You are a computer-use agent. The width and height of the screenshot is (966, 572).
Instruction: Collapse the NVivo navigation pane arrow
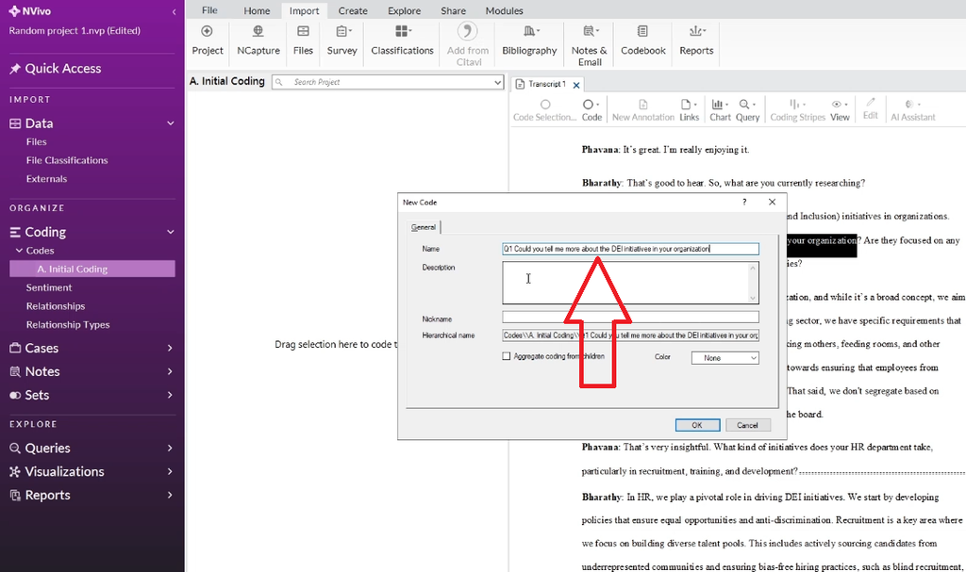click(x=174, y=11)
